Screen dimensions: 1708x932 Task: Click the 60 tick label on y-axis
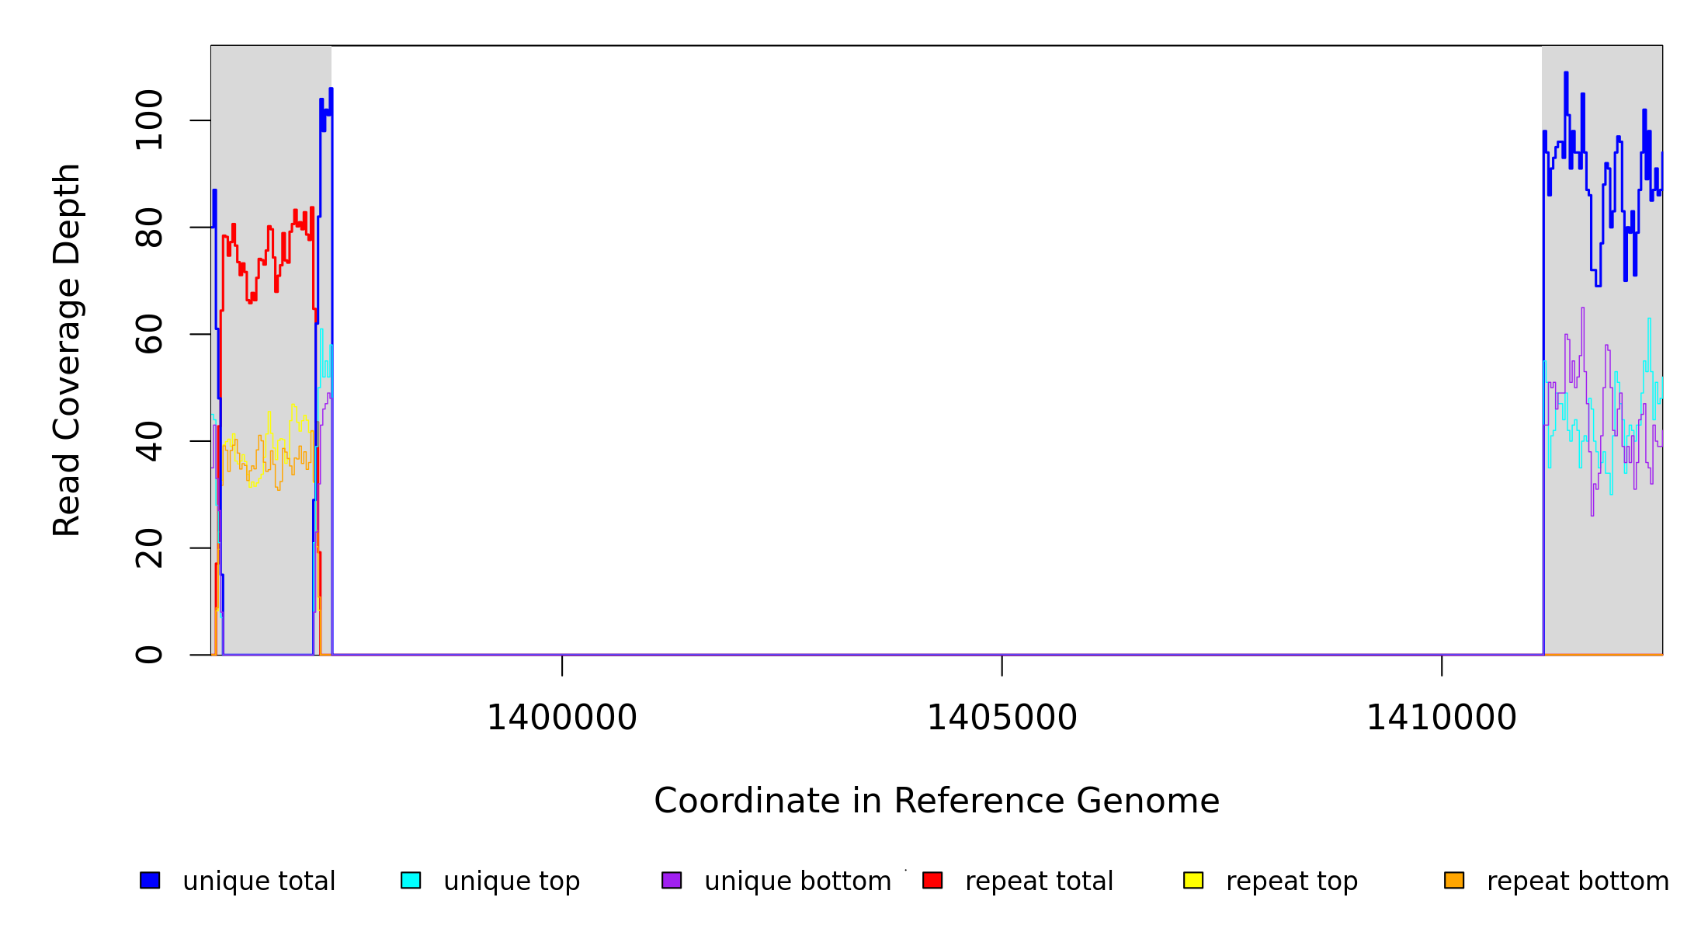[x=149, y=334]
